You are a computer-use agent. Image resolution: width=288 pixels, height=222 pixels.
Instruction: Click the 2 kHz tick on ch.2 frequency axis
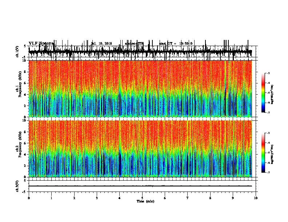click(x=25, y=166)
